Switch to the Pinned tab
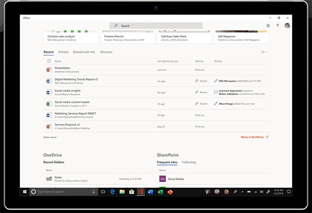 (63, 52)
